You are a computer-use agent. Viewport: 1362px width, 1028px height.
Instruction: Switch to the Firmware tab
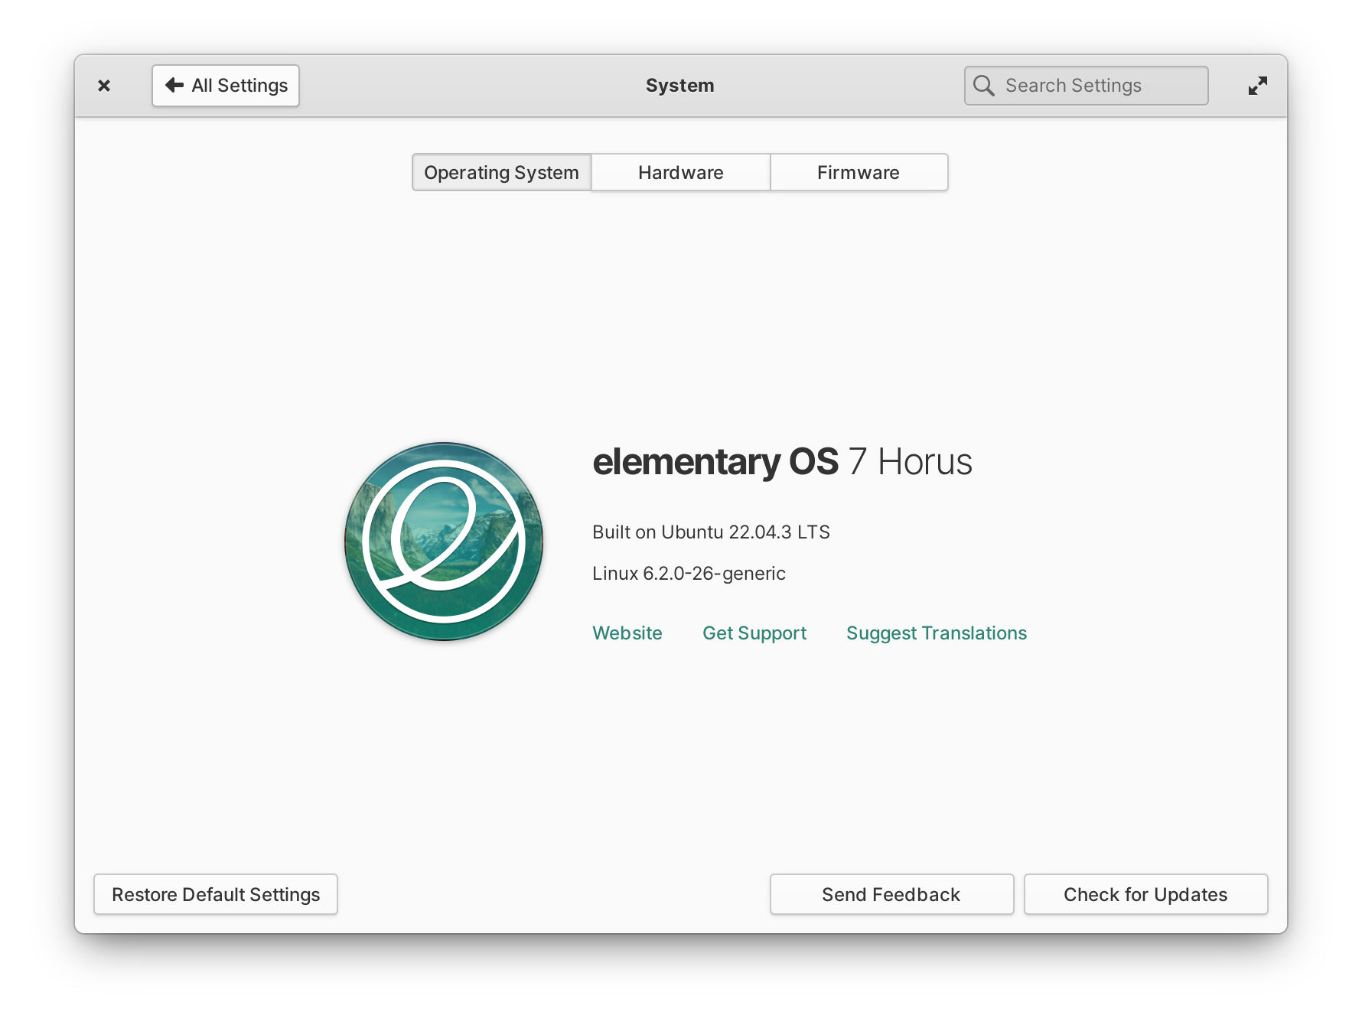[x=858, y=172]
